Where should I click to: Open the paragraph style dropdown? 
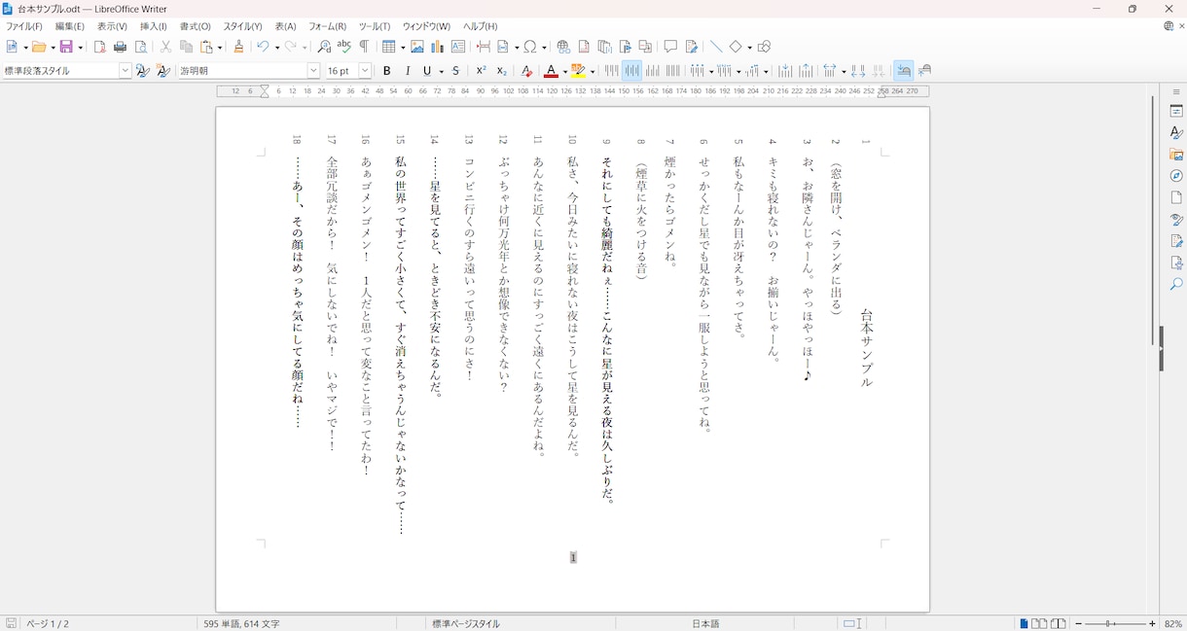[x=126, y=71]
